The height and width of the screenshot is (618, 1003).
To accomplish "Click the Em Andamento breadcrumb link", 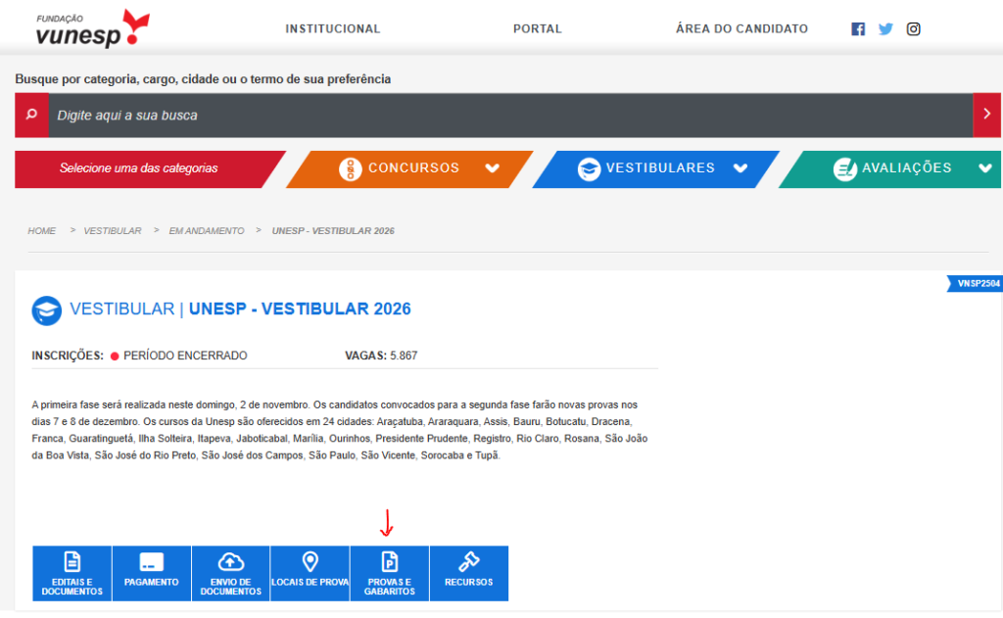I will point(207,231).
